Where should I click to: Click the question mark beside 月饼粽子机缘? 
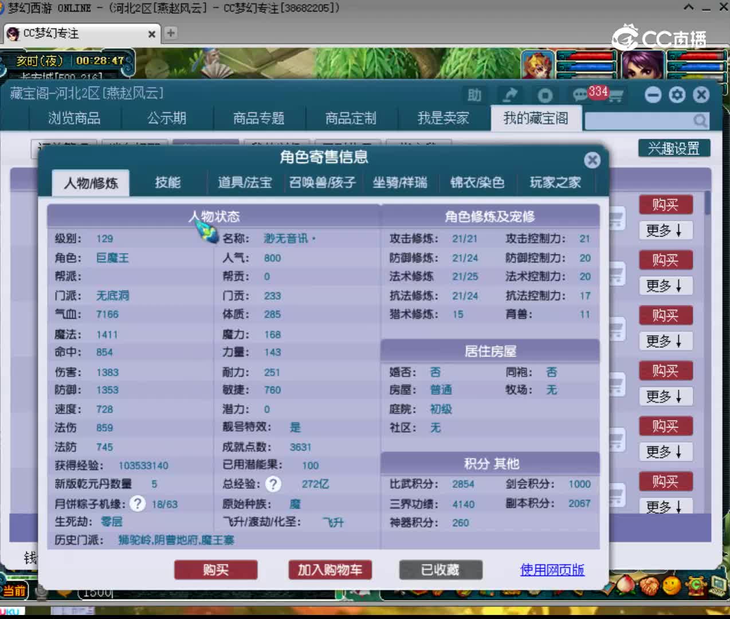click(138, 504)
